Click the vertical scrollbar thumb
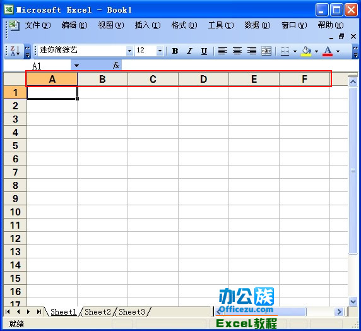361x331 pixels. (353, 171)
